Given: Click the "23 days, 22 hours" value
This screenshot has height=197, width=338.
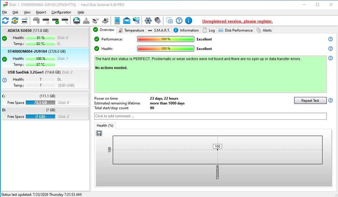Looking at the screenshot, I should [x=164, y=99].
